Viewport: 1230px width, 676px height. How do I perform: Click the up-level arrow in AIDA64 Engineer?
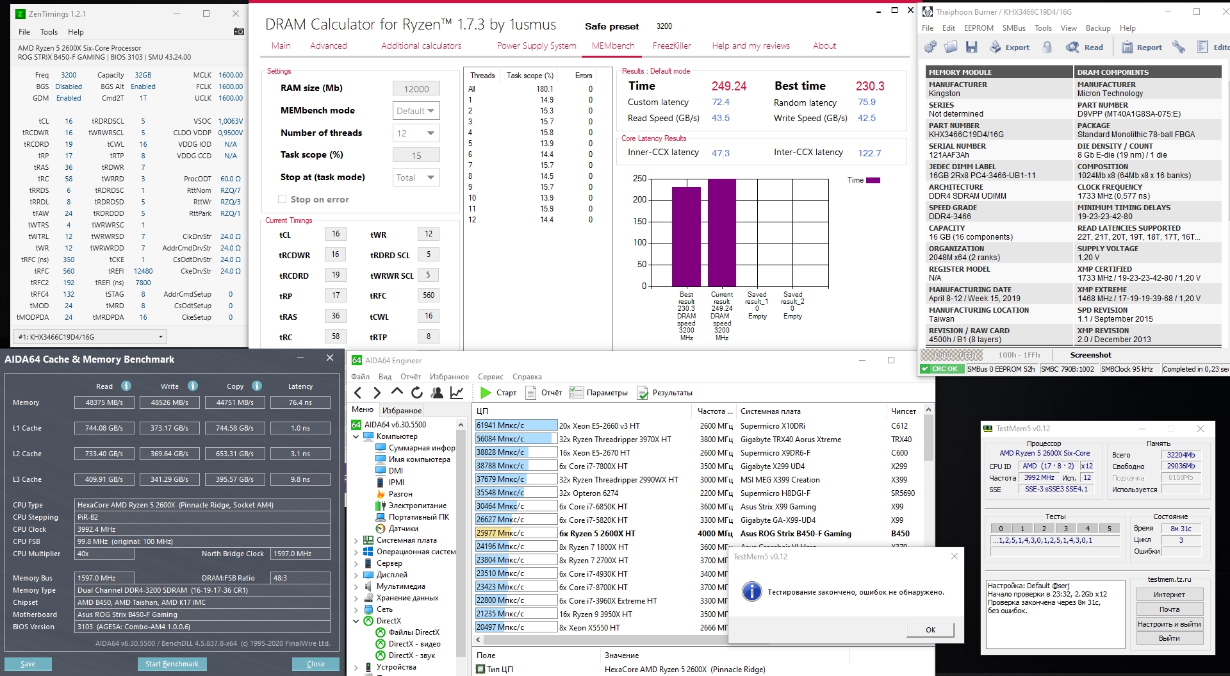click(397, 392)
